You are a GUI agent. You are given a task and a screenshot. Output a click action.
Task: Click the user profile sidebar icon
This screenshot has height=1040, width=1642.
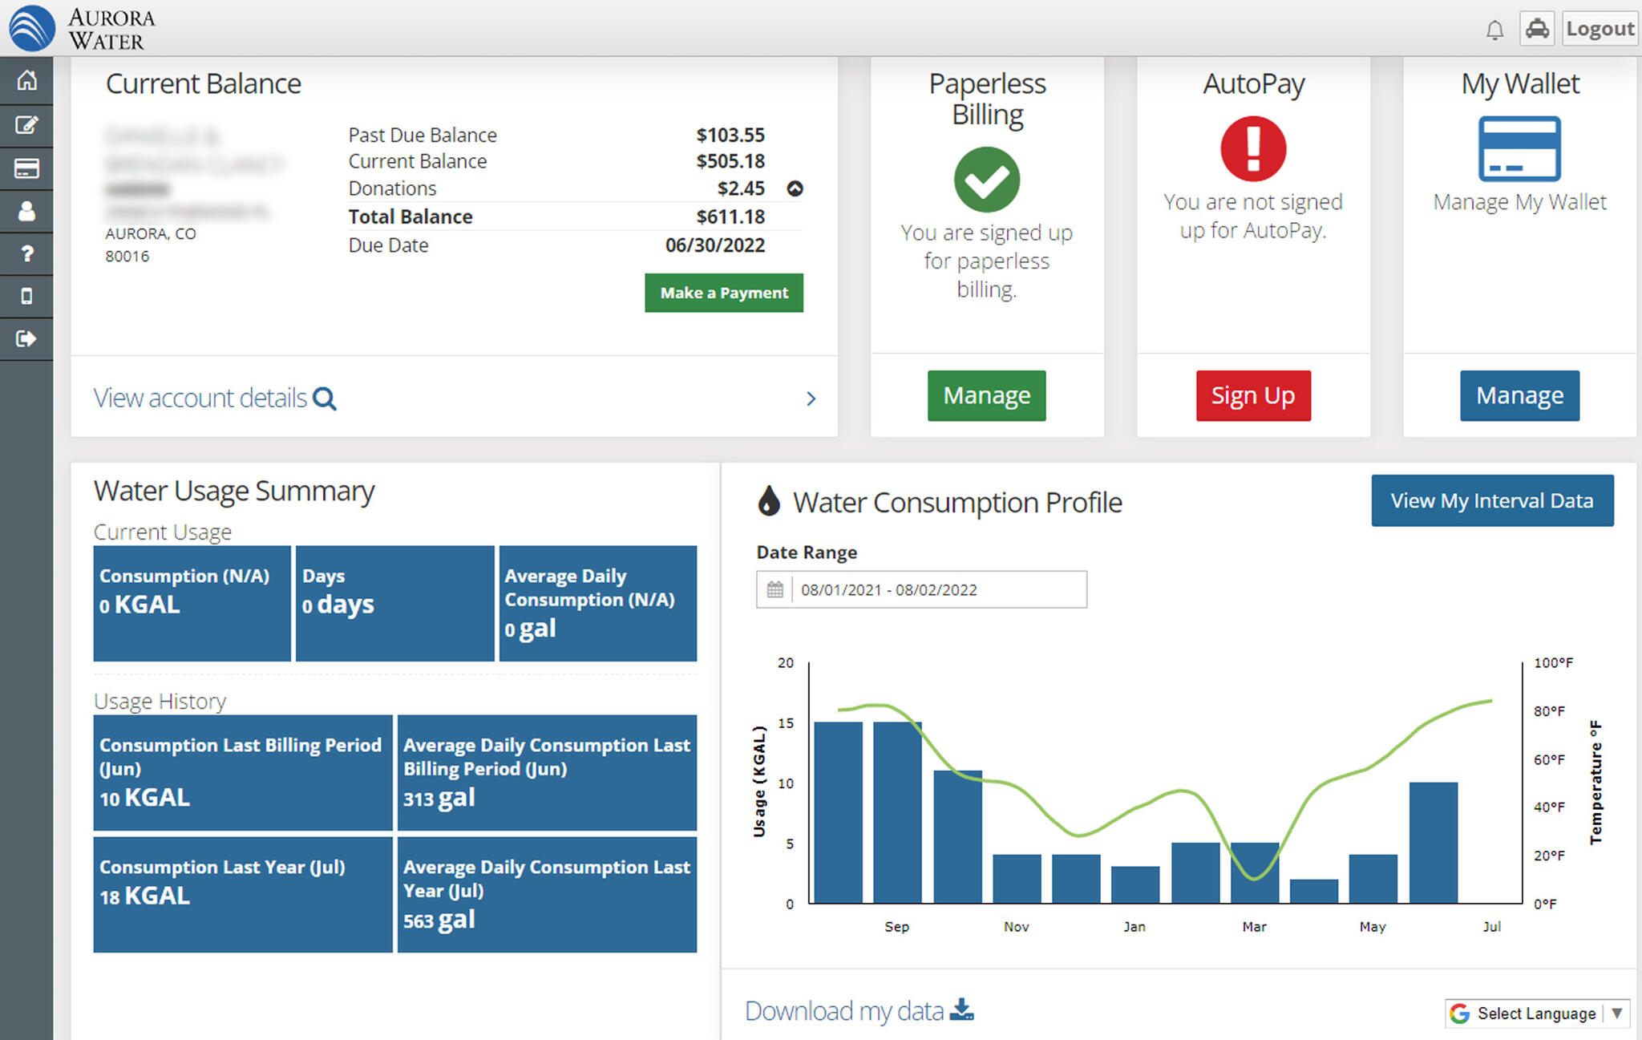click(26, 211)
